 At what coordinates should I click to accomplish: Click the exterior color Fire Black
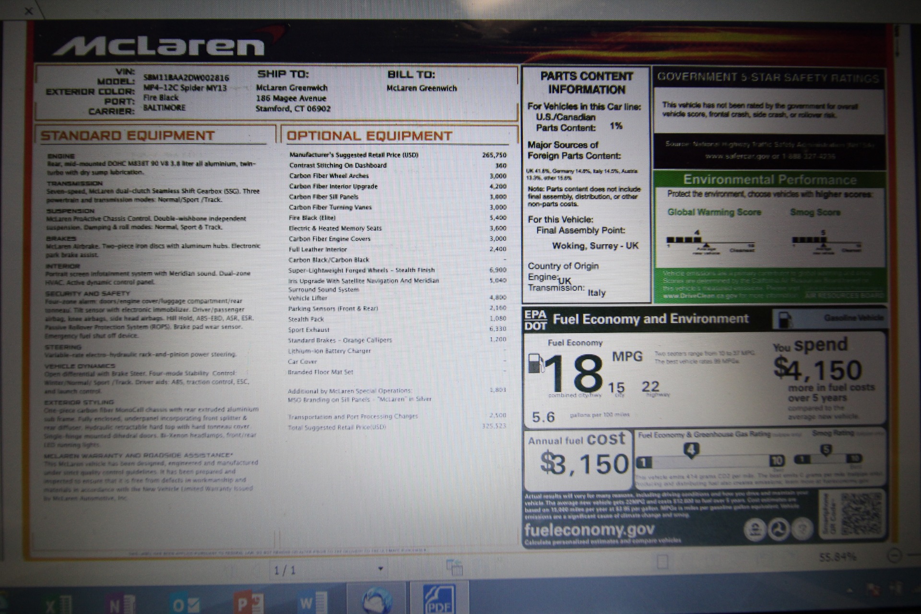[161, 98]
